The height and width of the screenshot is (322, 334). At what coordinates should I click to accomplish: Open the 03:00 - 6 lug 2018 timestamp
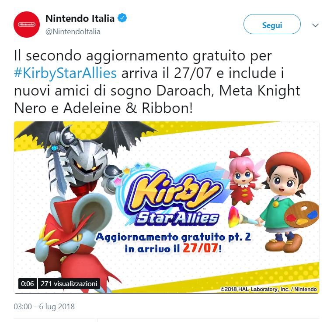tap(44, 306)
